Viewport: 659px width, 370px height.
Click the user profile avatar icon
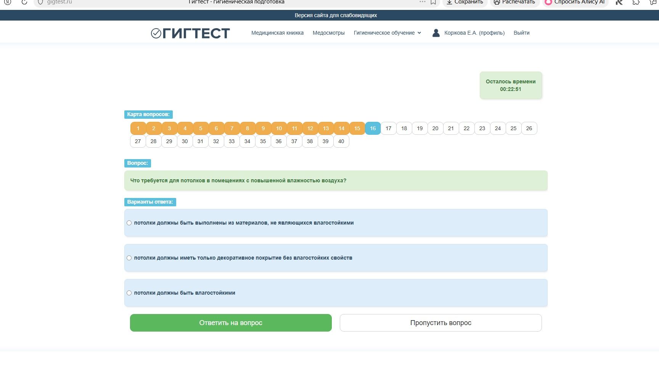tap(436, 33)
